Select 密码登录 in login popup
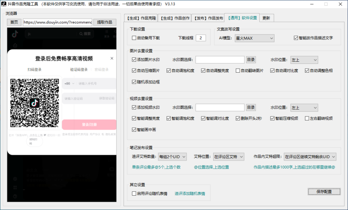 [101, 70]
